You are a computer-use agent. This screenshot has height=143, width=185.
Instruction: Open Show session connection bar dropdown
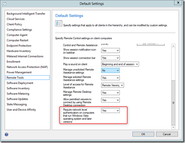point(110,58)
